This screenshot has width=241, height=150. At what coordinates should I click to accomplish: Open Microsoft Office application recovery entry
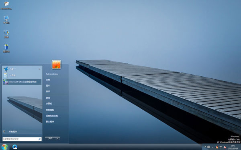click(x=22, y=82)
